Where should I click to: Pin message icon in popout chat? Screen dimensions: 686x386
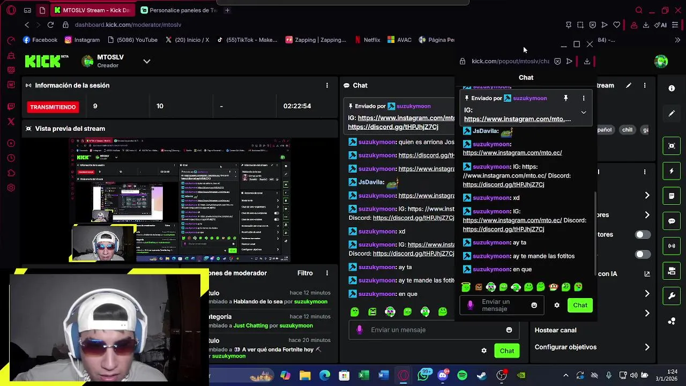pos(565,98)
